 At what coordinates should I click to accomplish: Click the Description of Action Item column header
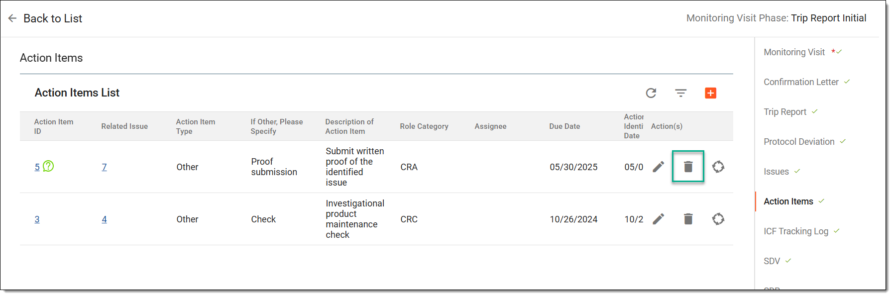(349, 126)
